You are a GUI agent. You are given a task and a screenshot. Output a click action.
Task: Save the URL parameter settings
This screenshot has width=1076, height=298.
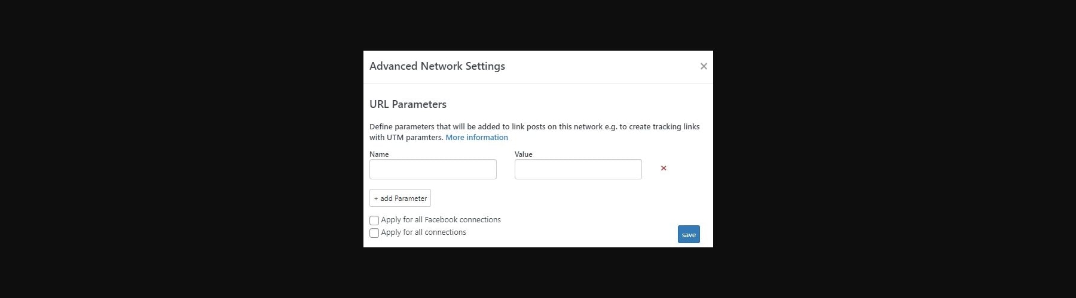[689, 234]
